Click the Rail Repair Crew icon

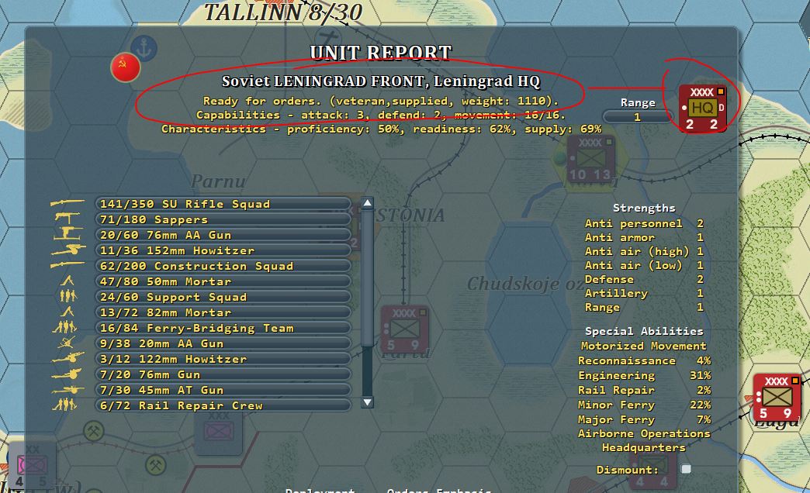click(x=64, y=405)
